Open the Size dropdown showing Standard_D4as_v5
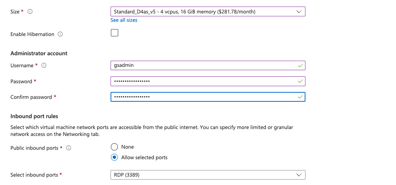Image resolution: width=396 pixels, height=185 pixels. 208,12
